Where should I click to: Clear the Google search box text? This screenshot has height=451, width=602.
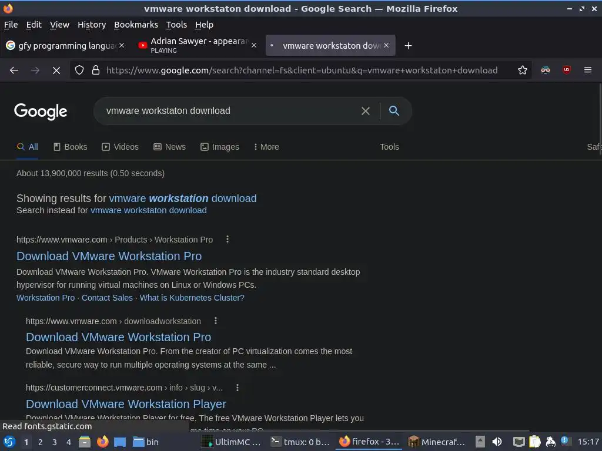click(366, 111)
